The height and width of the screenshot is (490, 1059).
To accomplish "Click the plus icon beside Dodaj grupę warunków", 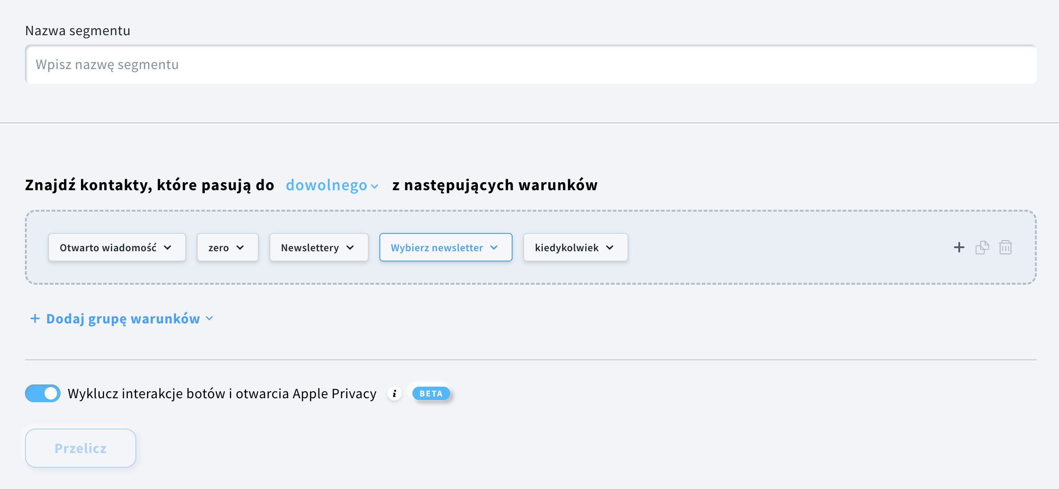I will [34, 318].
